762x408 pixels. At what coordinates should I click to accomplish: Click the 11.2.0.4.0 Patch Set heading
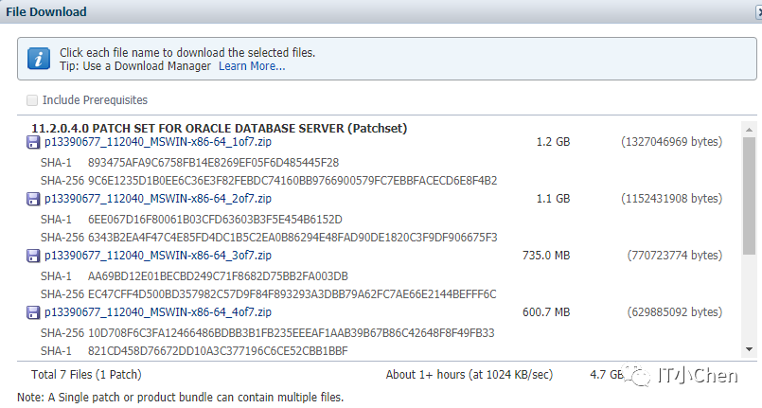pyautogui.click(x=219, y=128)
